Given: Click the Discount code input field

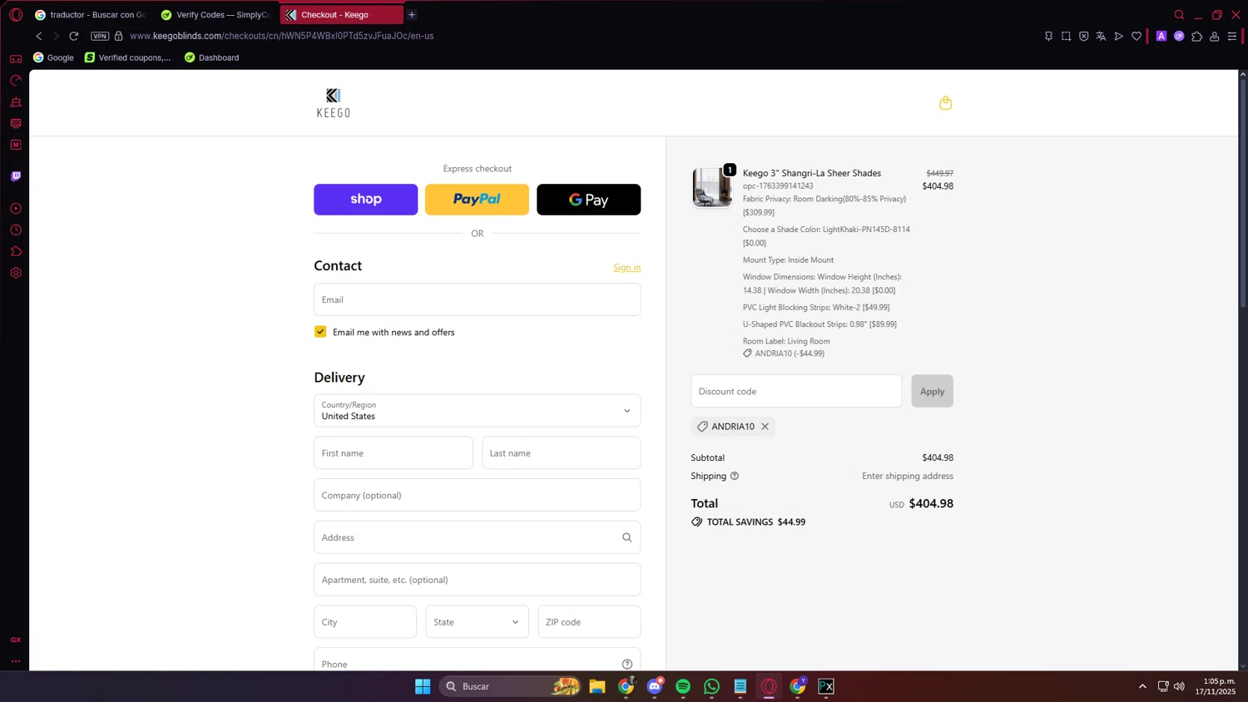Looking at the screenshot, I should 796,391.
